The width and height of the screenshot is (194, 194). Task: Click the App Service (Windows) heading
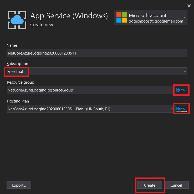point(69,16)
